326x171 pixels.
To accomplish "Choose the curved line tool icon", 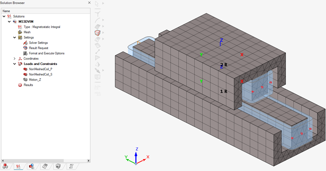I will coord(97,20).
